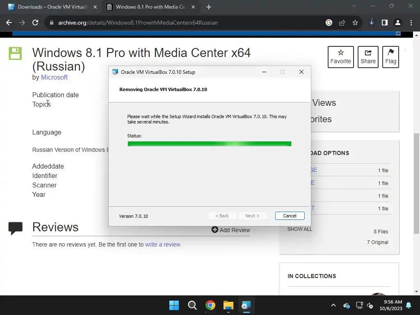Click the OneDrive cloud tray icon
Viewport: 420px width, 315px height.
coord(347,305)
